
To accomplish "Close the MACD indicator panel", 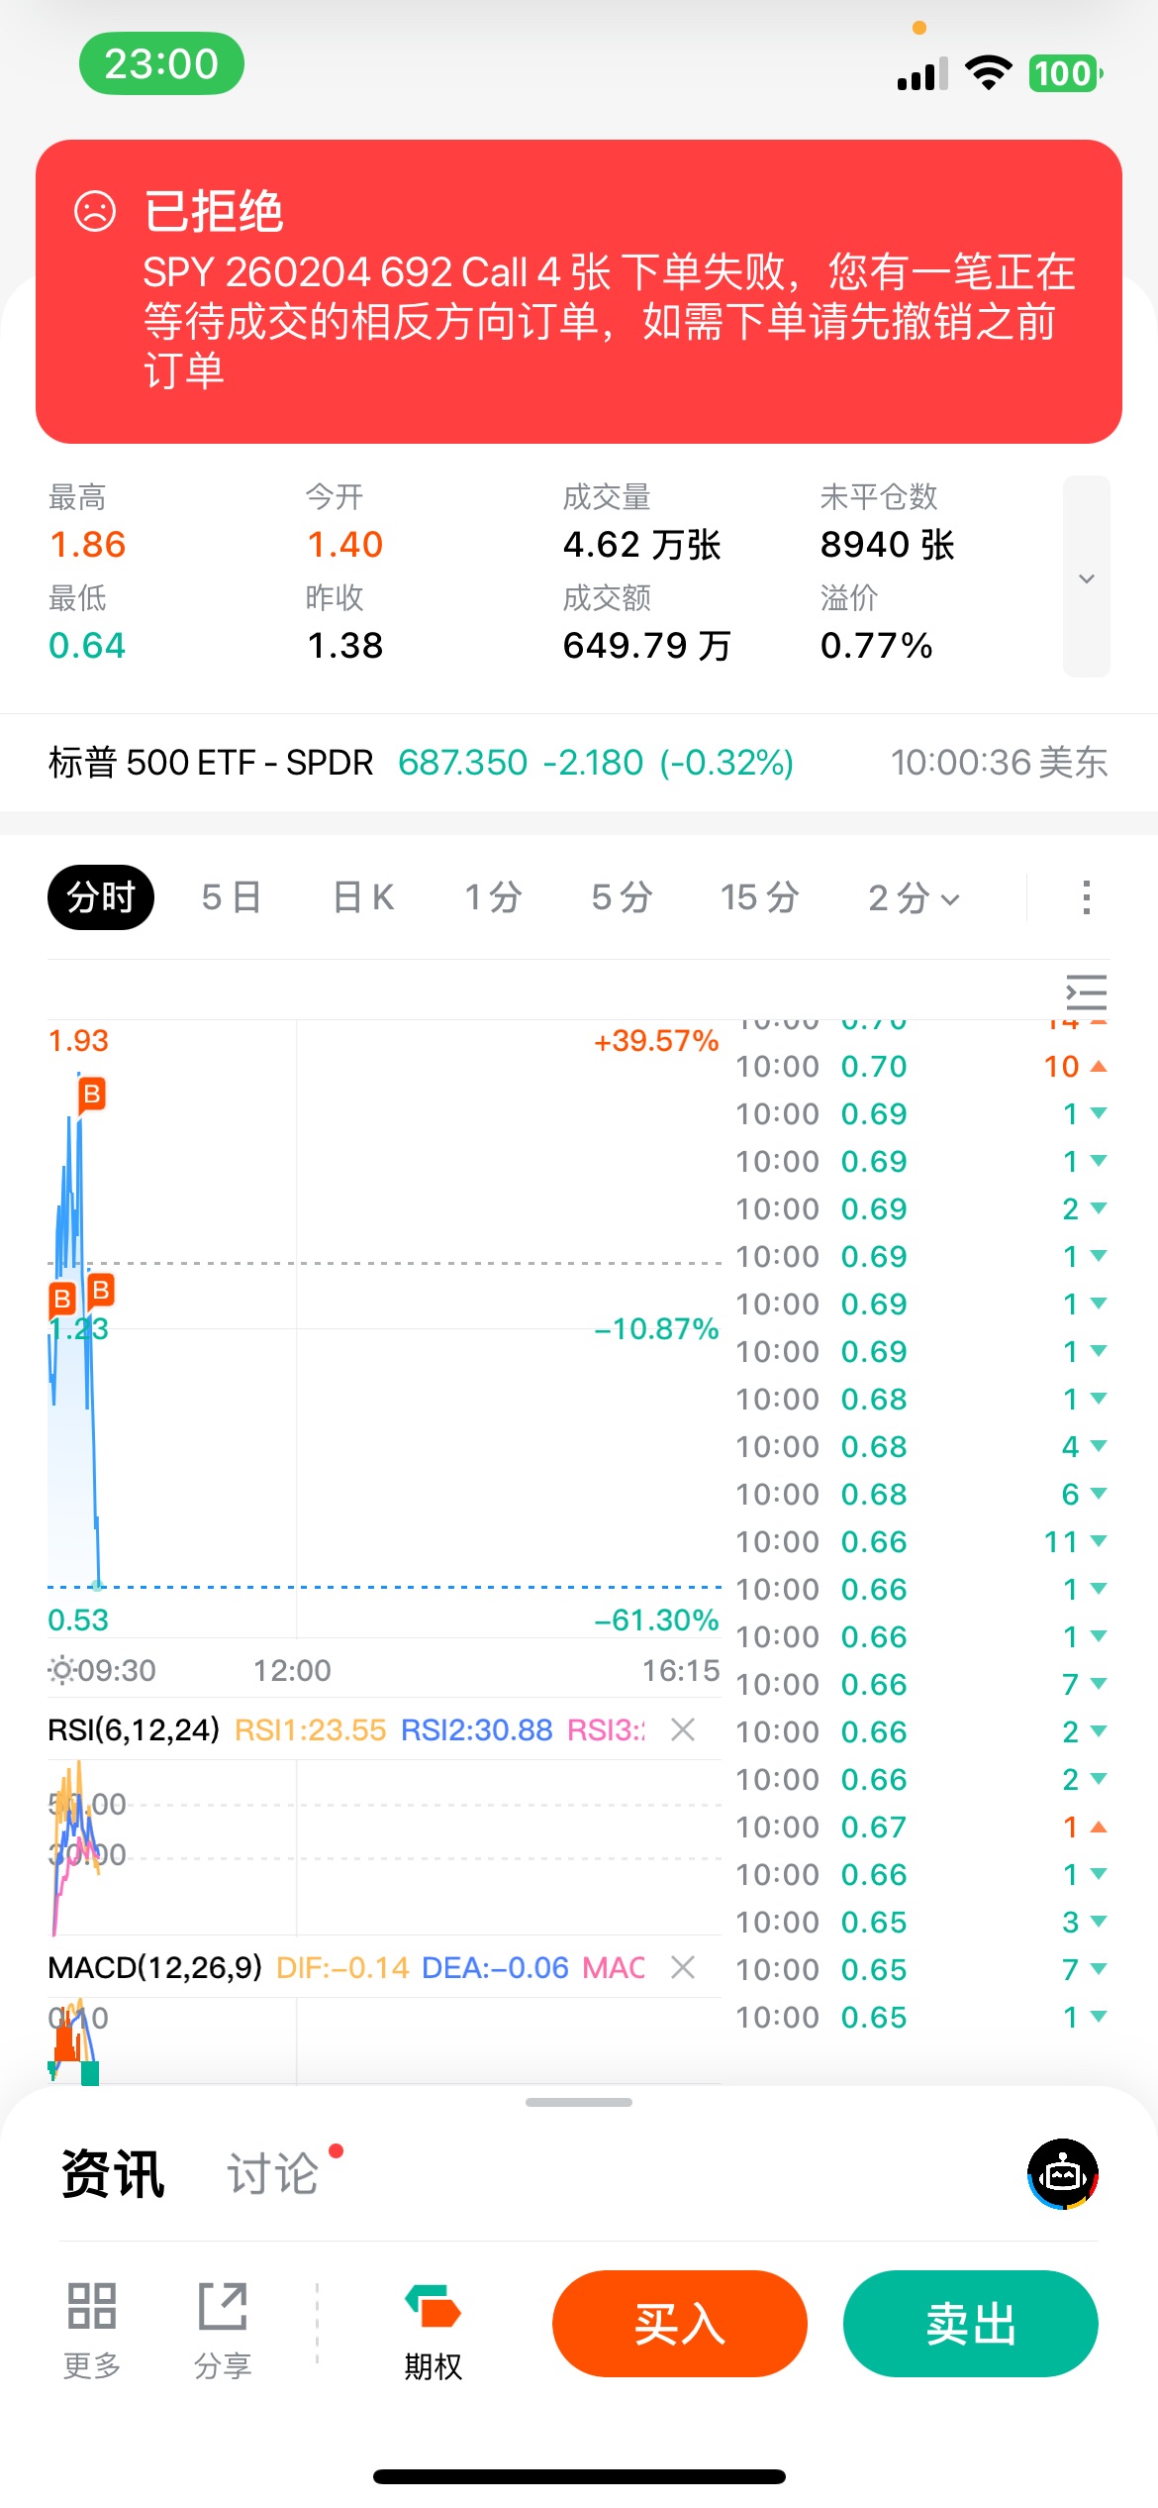I will (683, 1967).
